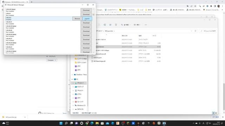
Task: Expand the OneDrive tree node
Action: point(72,75)
